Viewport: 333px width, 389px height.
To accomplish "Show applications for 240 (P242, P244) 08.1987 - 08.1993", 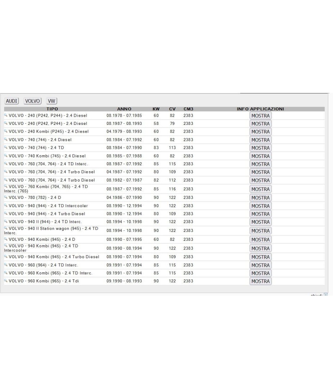I will pos(260,123).
